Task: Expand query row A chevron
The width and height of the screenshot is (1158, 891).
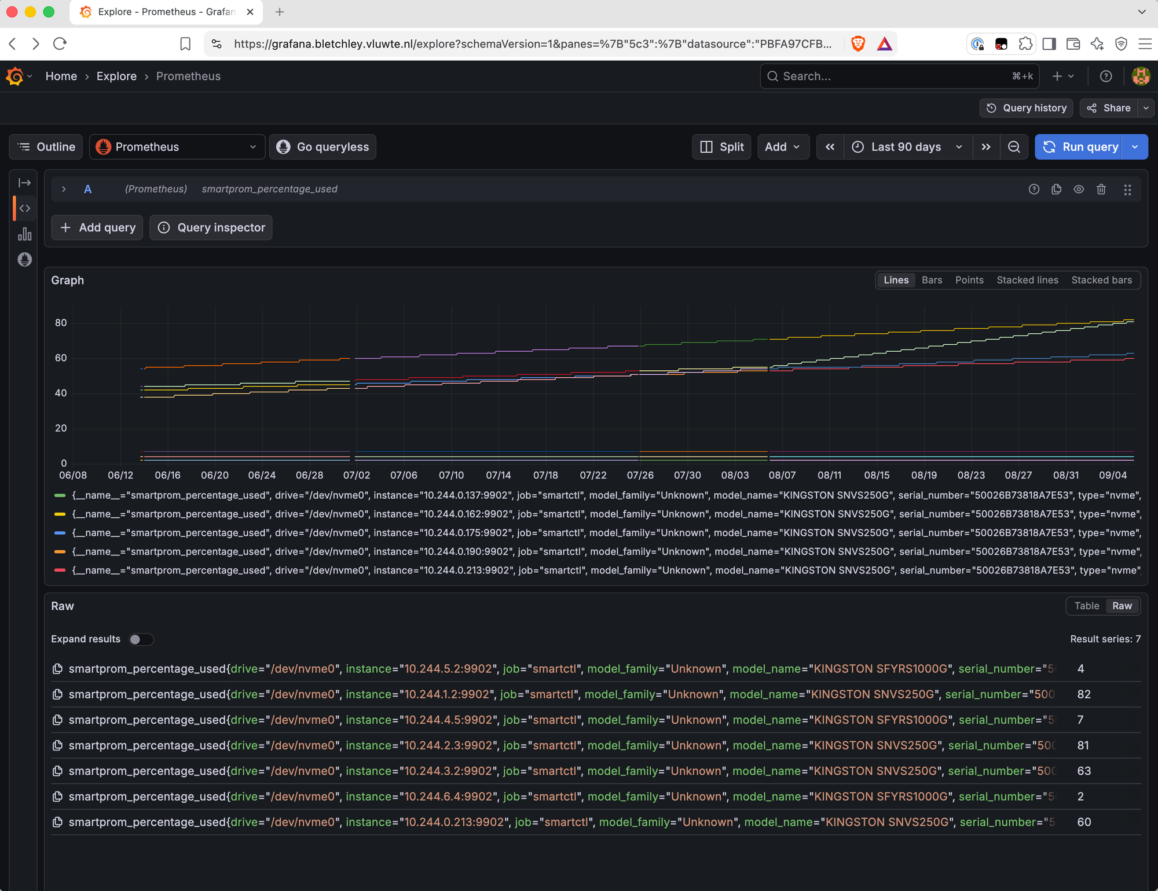Action: (x=64, y=189)
